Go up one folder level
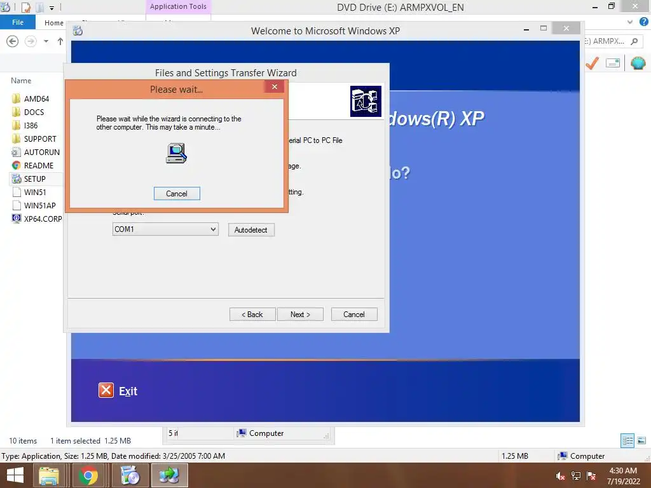Viewport: 651px width, 488px height. 60,41
